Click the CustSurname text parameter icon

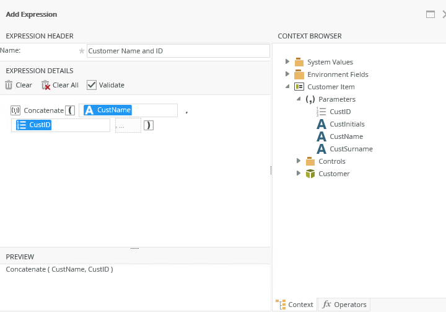click(x=321, y=149)
